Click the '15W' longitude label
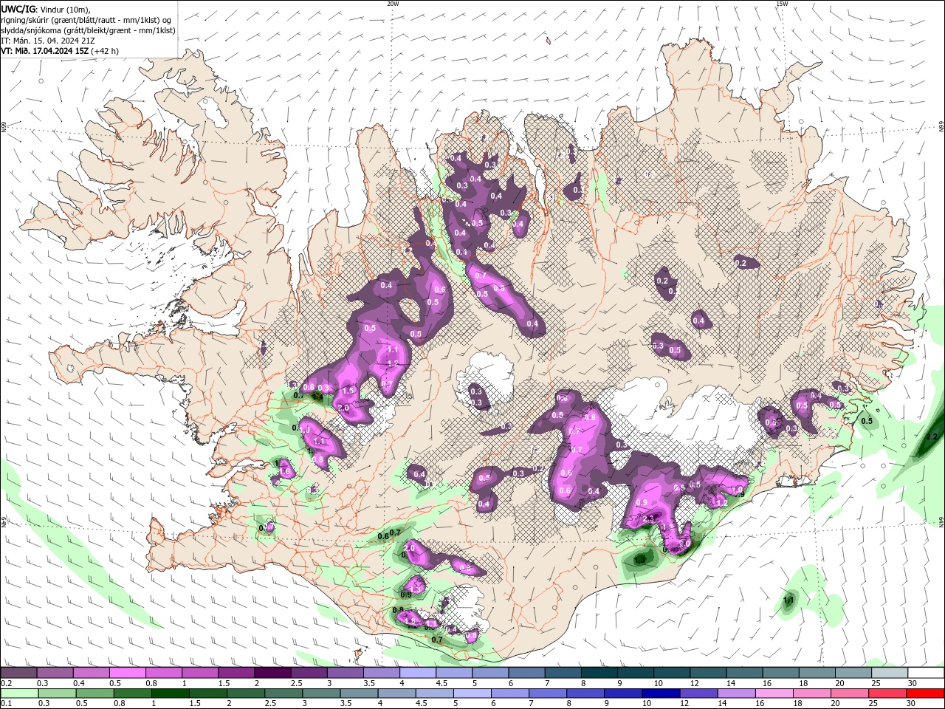The image size is (945, 709). tap(782, 4)
